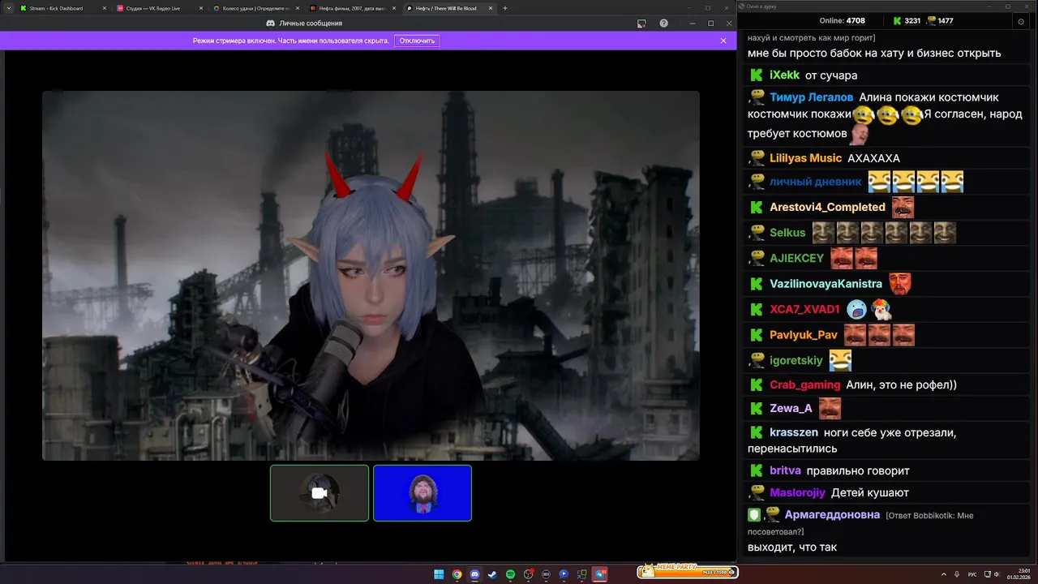This screenshot has width=1038, height=584.
Task: Expand the system tray hidden icons chevron
Action: pos(944,574)
